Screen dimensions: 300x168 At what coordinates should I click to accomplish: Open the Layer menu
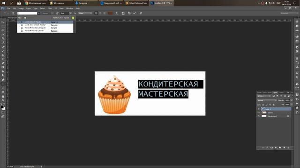tap(29, 8)
